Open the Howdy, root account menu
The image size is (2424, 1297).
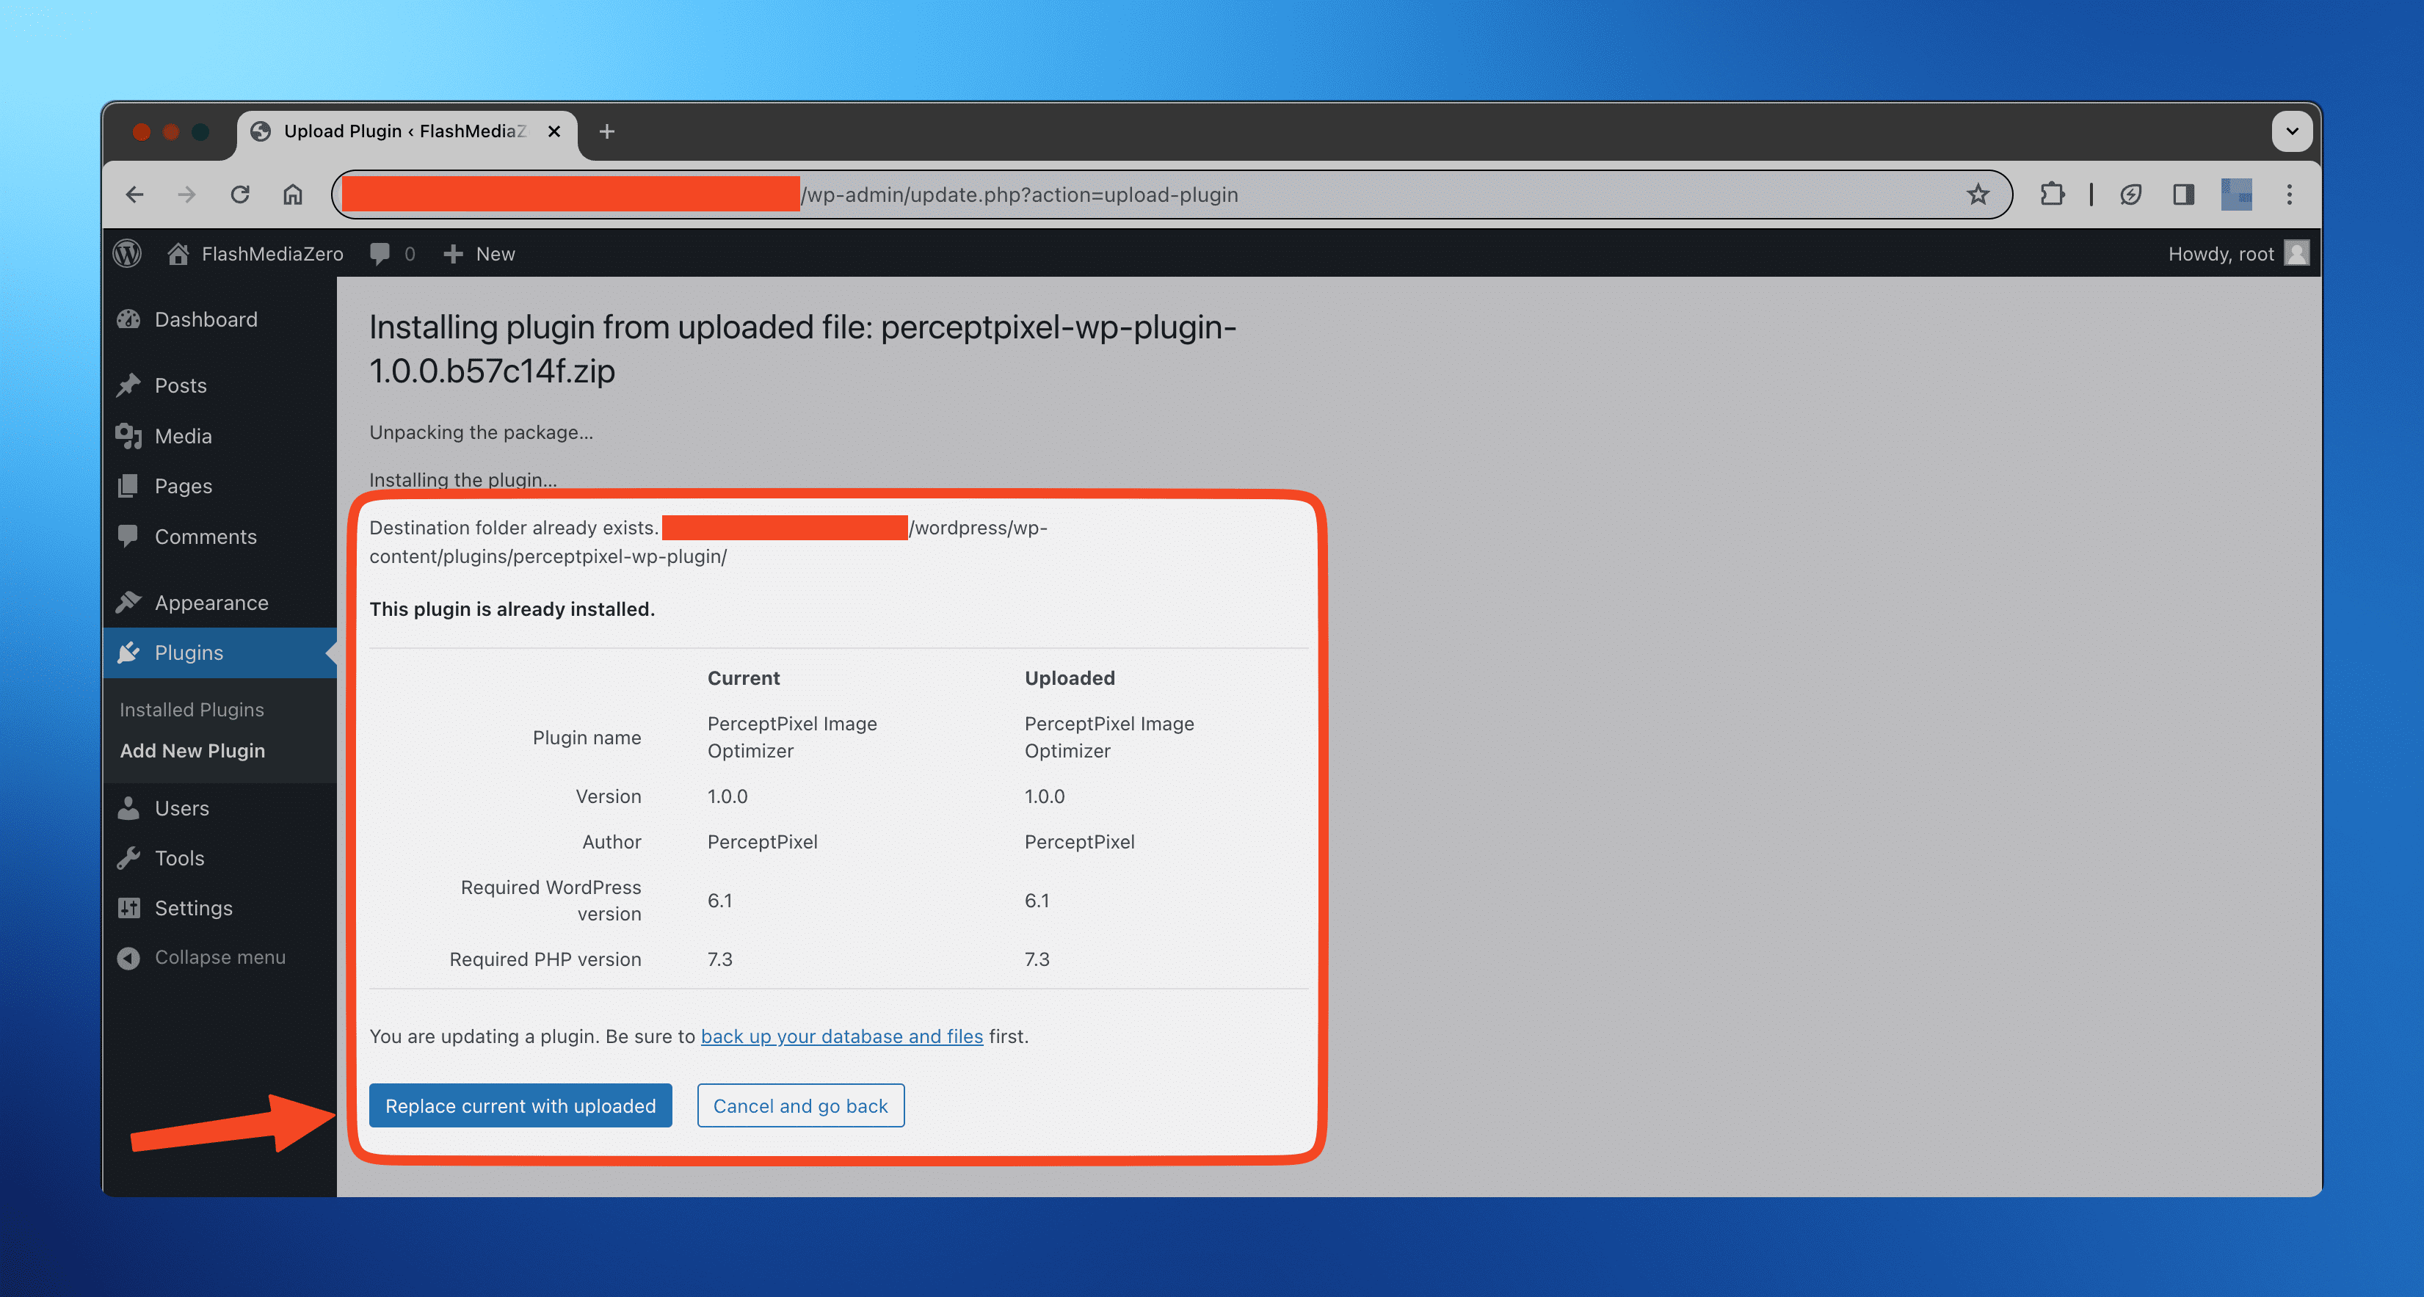[2238, 254]
